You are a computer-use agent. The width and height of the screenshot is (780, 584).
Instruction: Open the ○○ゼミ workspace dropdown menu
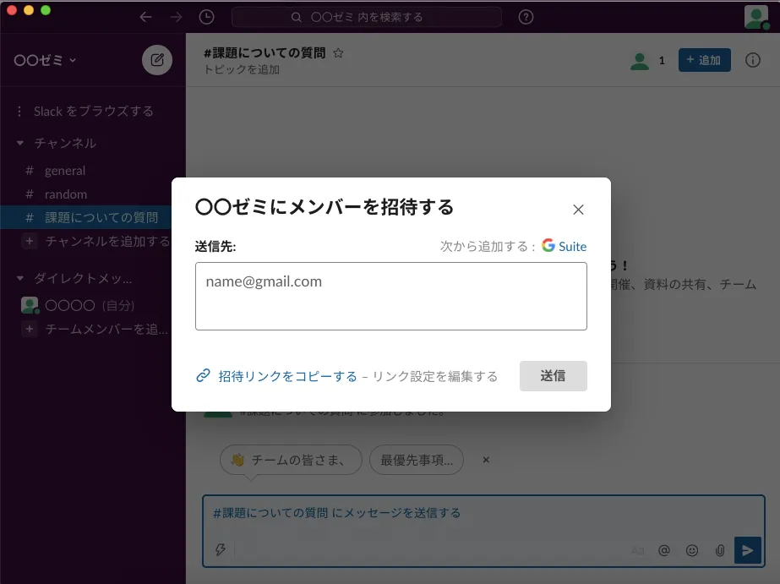tap(46, 60)
